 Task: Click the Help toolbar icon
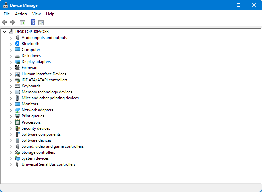(x=33, y=22)
